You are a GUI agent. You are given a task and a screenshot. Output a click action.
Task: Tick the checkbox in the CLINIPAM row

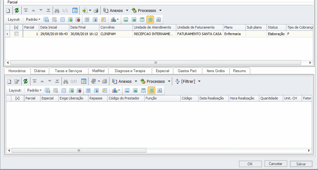tap(16, 34)
